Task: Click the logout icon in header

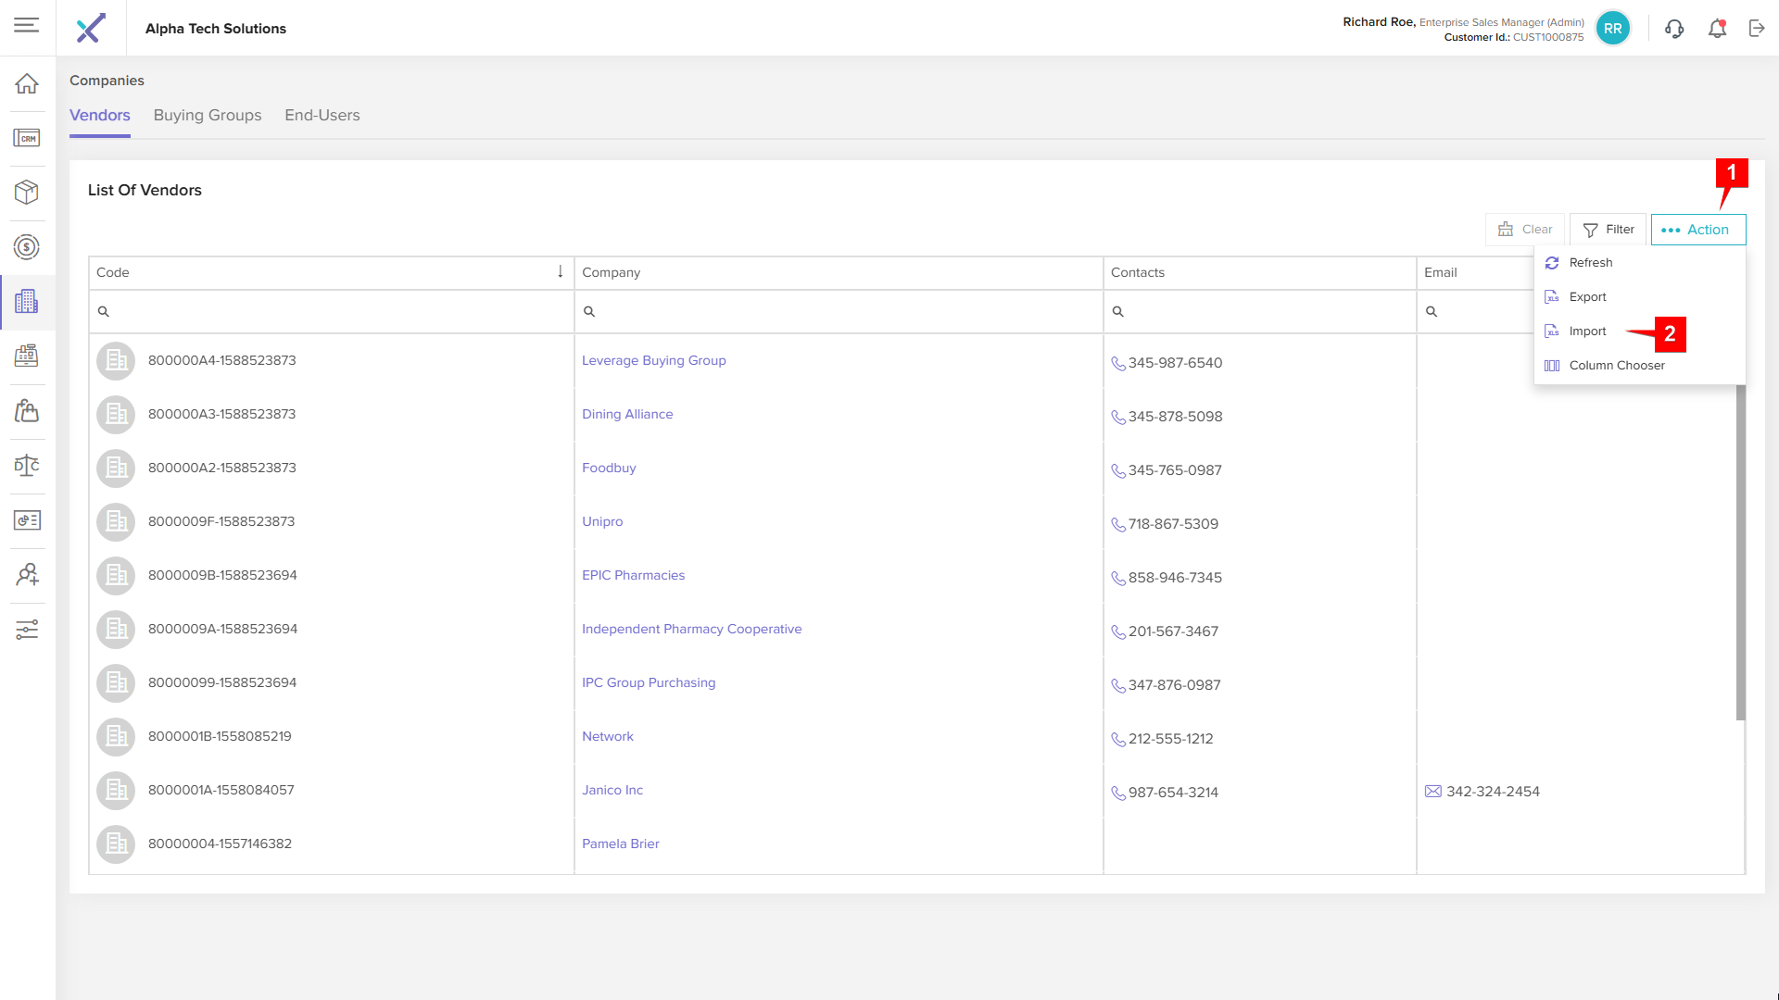Action: pyautogui.click(x=1757, y=28)
